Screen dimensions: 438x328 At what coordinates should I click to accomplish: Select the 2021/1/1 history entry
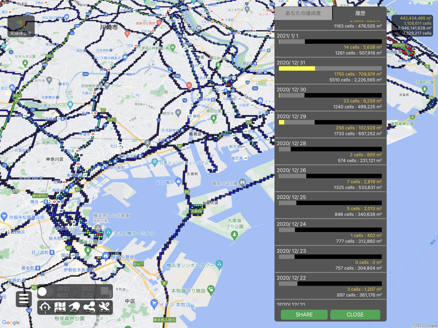pyautogui.click(x=330, y=44)
